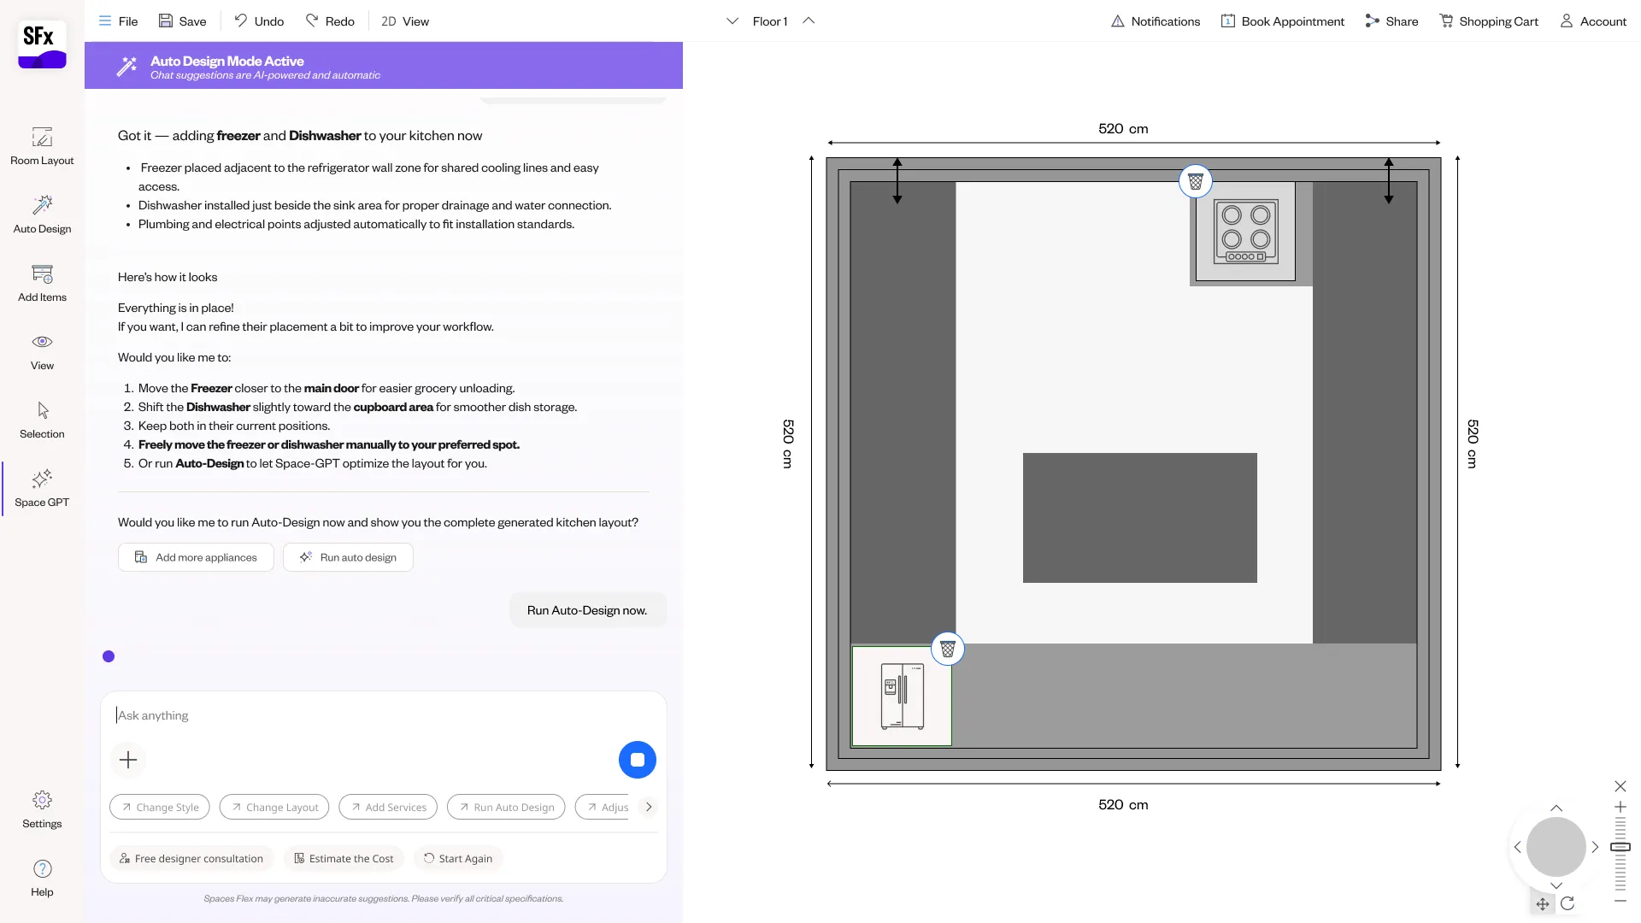Redo the last action
The width and height of the screenshot is (1641, 923).
coord(330,21)
